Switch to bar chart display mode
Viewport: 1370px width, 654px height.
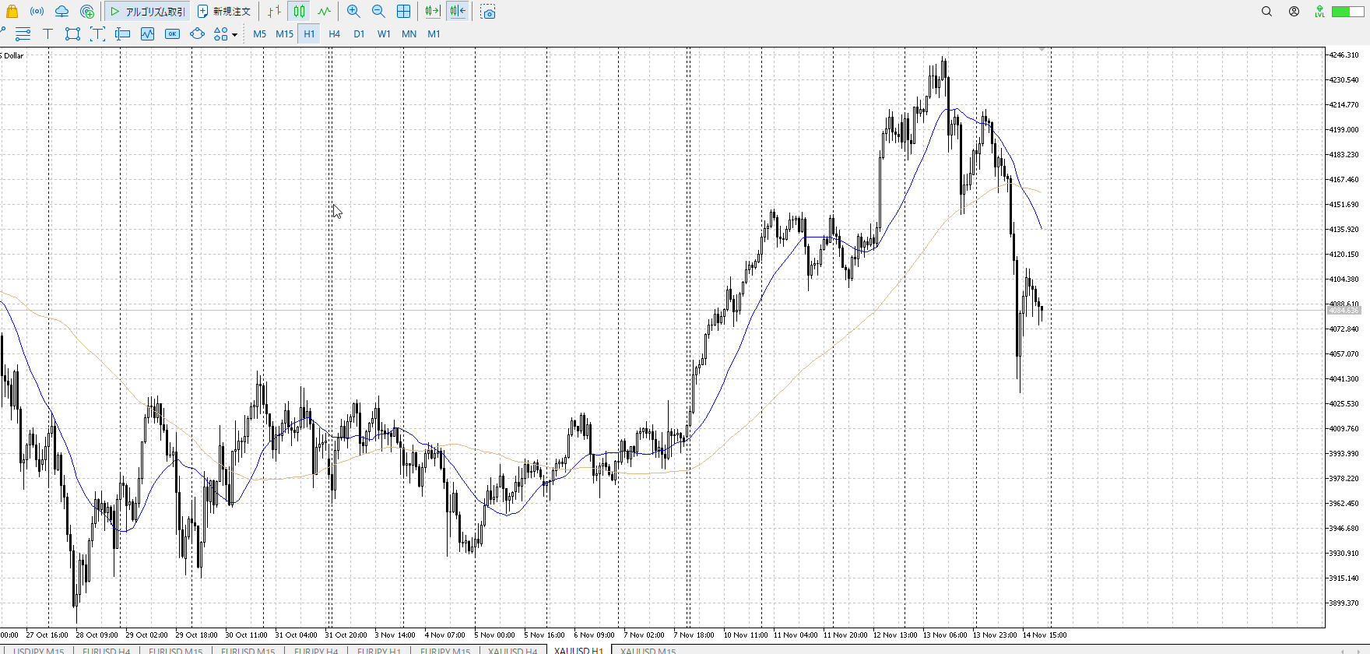point(274,12)
